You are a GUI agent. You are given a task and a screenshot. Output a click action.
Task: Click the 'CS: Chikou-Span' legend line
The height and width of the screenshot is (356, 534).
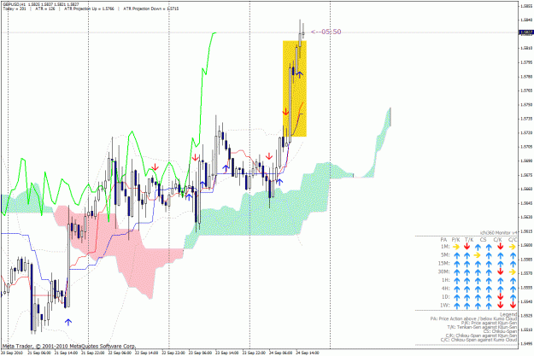click(x=500, y=331)
